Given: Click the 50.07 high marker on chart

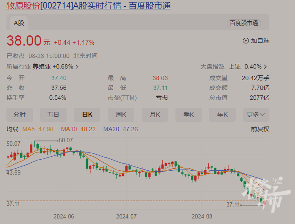Looking at the screenshot, I should (66, 141).
